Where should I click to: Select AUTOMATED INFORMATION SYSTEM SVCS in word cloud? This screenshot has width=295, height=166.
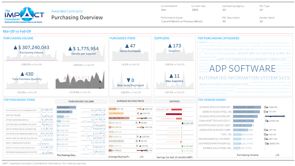pyautogui.click(x=244, y=78)
